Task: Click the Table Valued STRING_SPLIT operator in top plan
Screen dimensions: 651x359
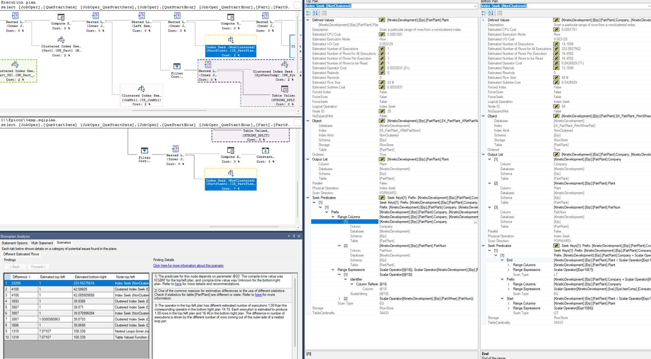Action: tap(284, 89)
